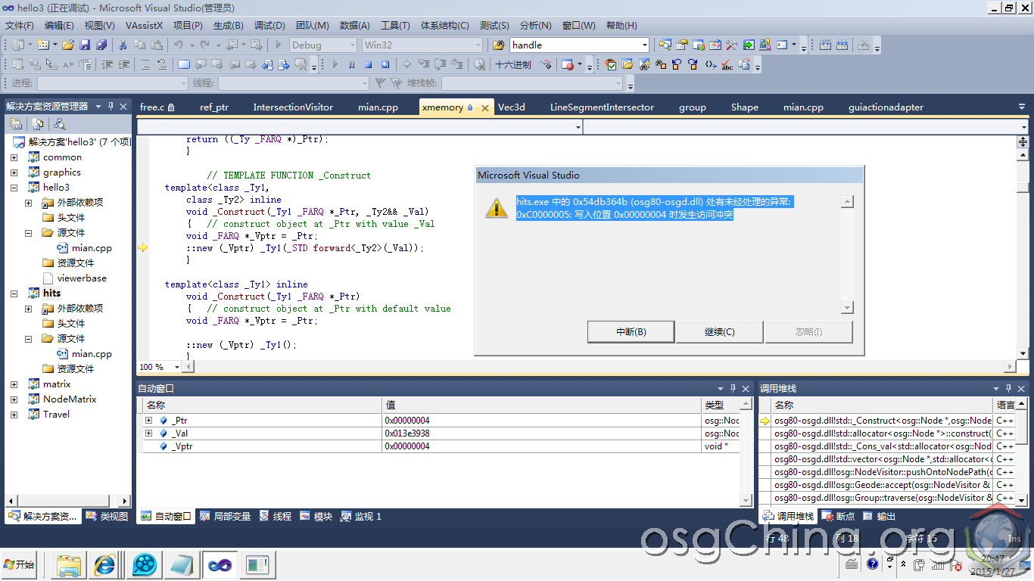Click 继续(C) in the exception dialog
This screenshot has width=1034, height=581.
(x=719, y=332)
